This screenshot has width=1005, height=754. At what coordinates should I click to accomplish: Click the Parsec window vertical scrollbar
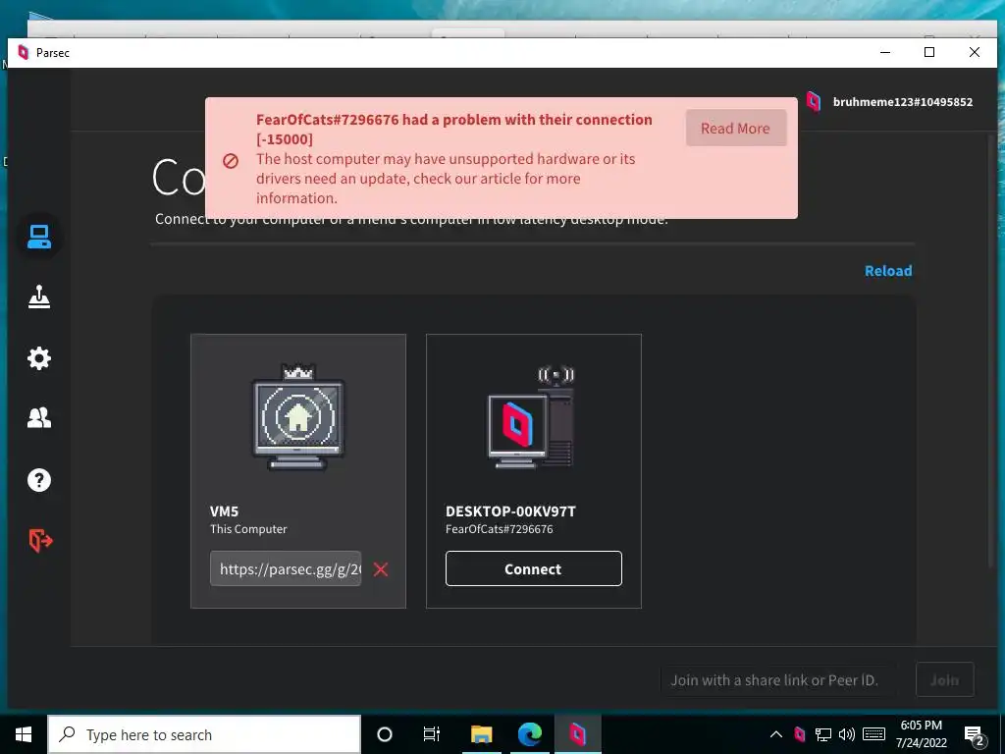pos(991,350)
